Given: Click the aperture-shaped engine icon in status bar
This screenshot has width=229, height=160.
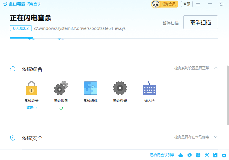Looking at the screenshot, I should (x=198, y=155).
